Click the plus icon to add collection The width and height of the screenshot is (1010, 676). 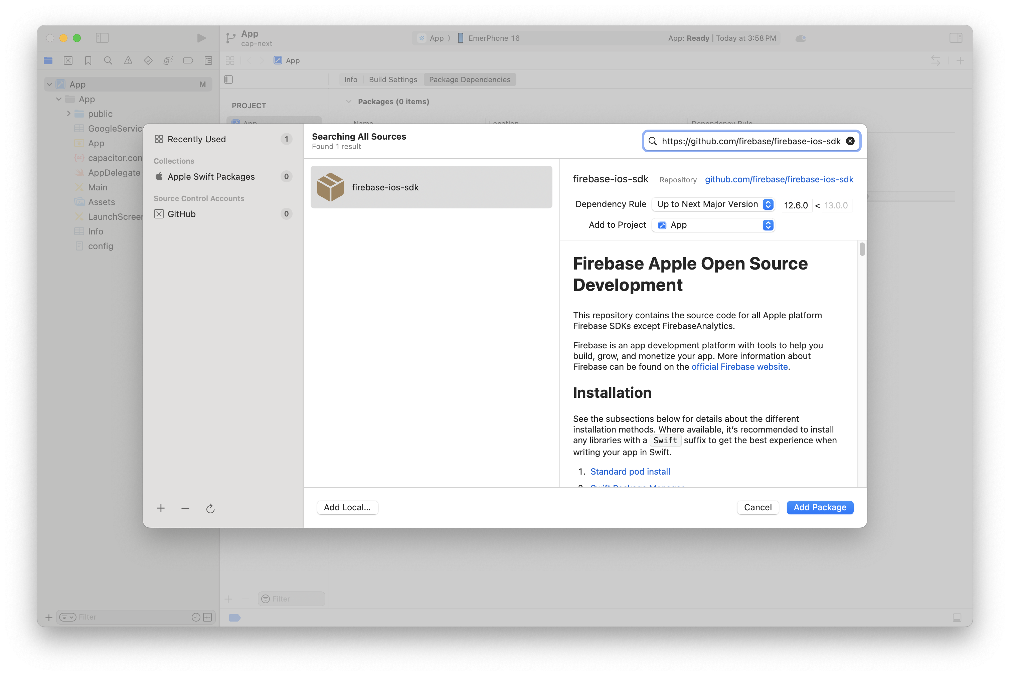161,508
